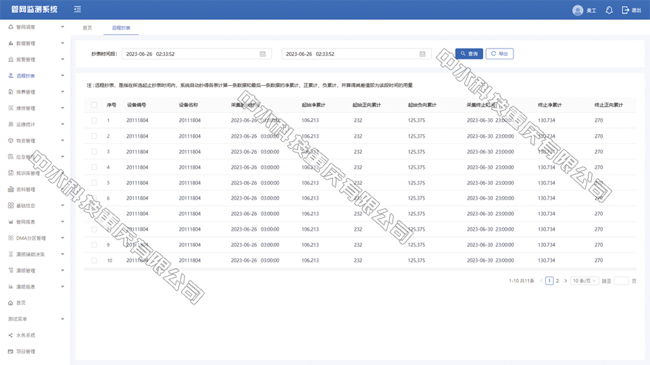Click the 远程抄表 sidebar icon
The height and width of the screenshot is (365, 650).
coord(11,76)
